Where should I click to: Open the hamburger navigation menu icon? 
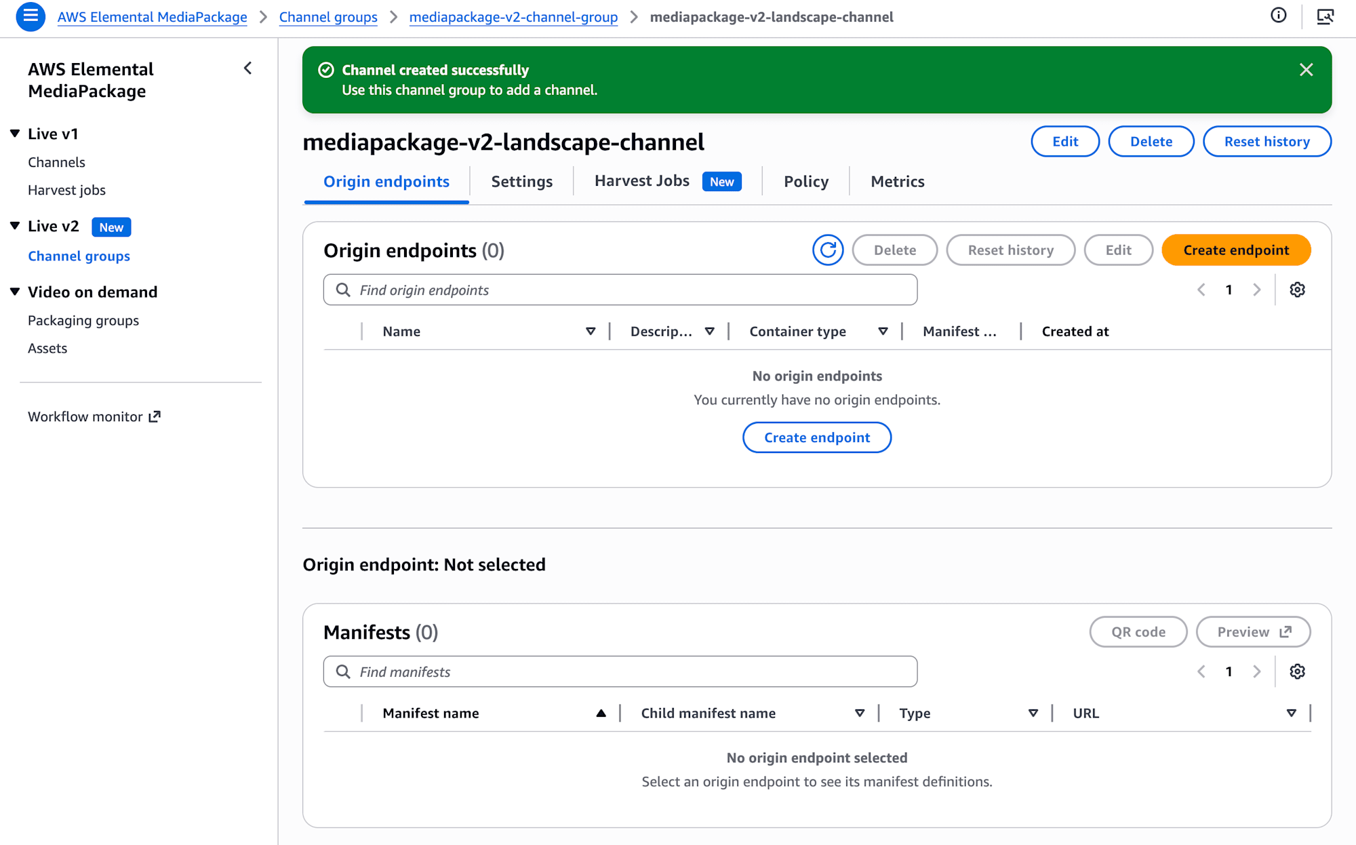tap(30, 16)
